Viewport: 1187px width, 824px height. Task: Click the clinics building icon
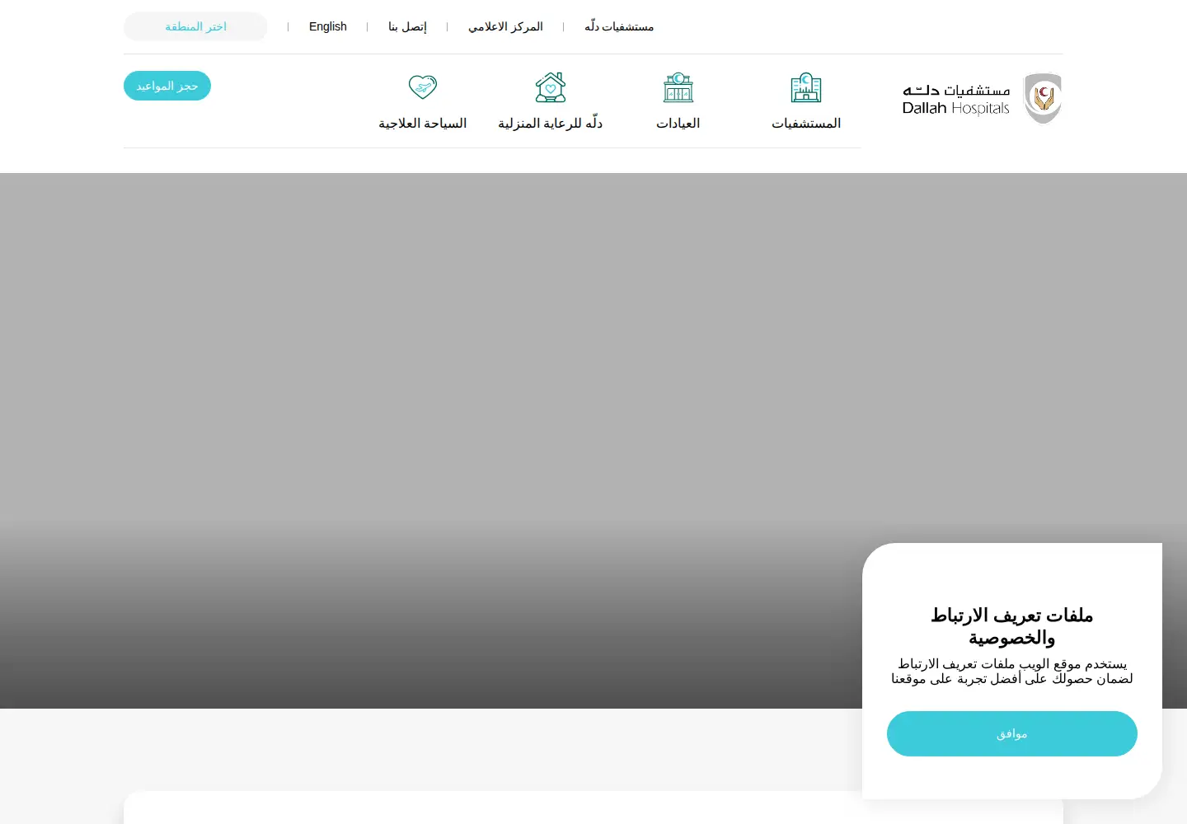point(678,87)
